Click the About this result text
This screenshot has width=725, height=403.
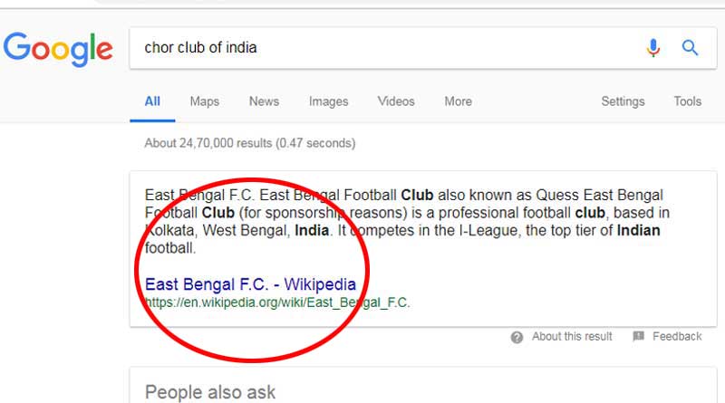[x=572, y=337]
